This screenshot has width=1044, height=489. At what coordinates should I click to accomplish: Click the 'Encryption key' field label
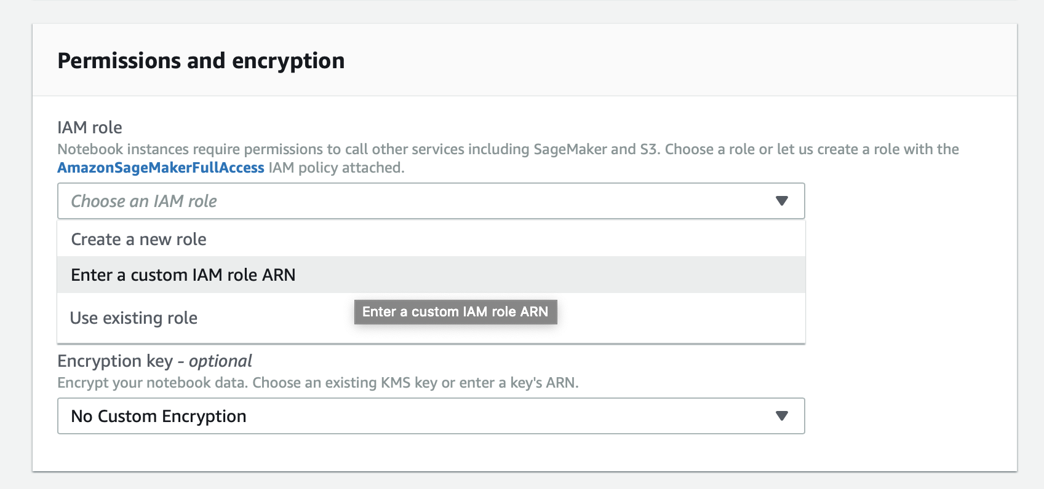[x=115, y=361]
